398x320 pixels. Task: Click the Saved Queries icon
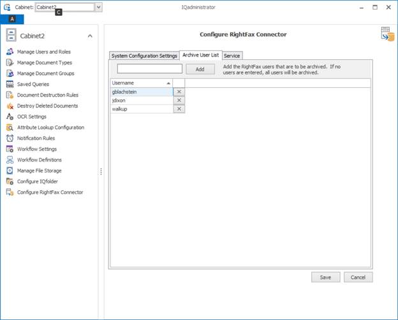coord(10,84)
